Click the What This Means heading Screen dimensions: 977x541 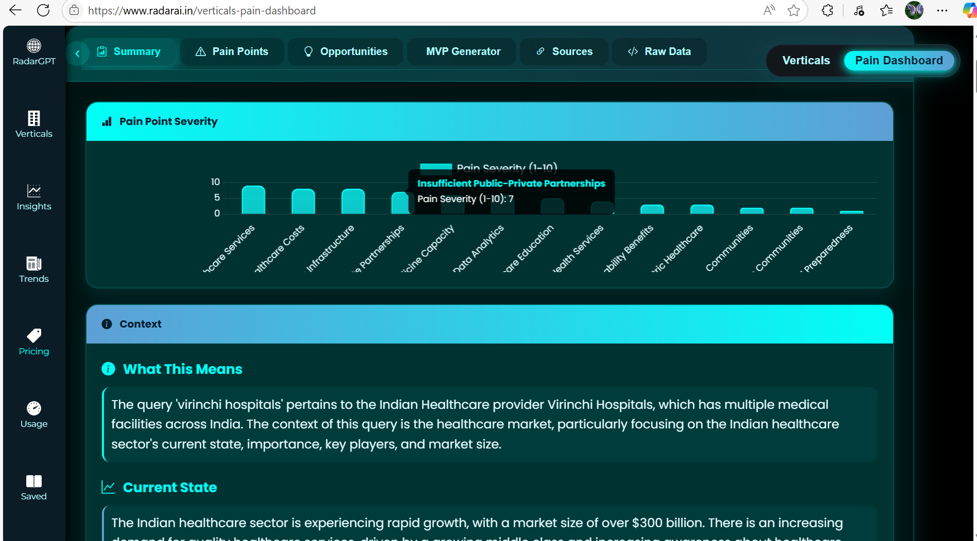[183, 369]
